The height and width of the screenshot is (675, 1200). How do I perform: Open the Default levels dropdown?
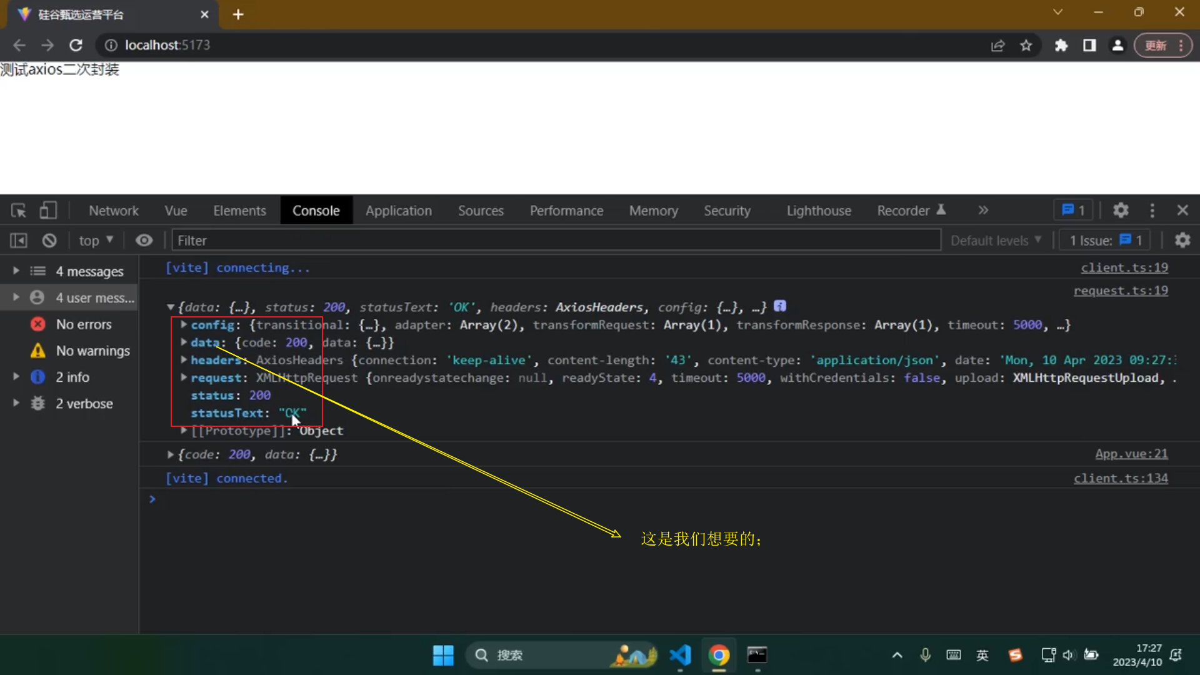tap(996, 241)
